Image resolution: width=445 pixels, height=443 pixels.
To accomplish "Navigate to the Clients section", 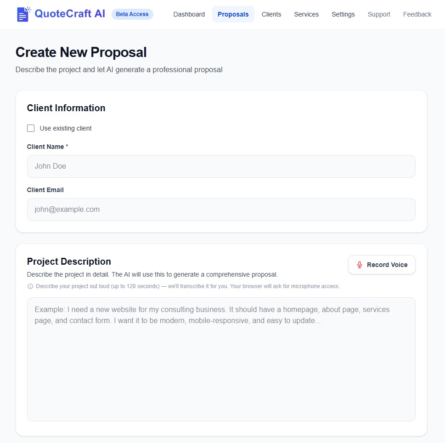I will tap(271, 14).
